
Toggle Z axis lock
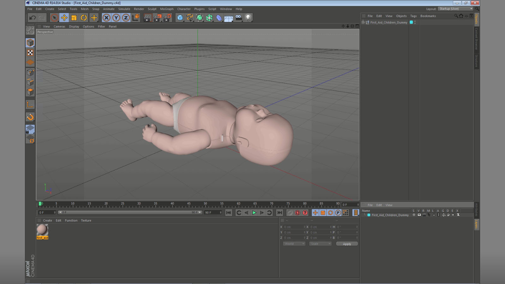click(x=126, y=18)
